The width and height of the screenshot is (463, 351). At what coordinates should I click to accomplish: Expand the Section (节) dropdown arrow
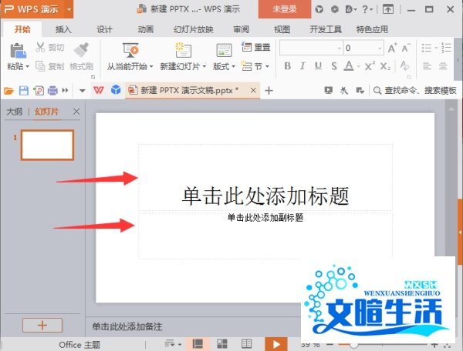click(x=267, y=66)
